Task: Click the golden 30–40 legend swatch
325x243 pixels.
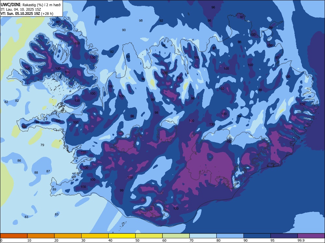Action: [95, 236]
